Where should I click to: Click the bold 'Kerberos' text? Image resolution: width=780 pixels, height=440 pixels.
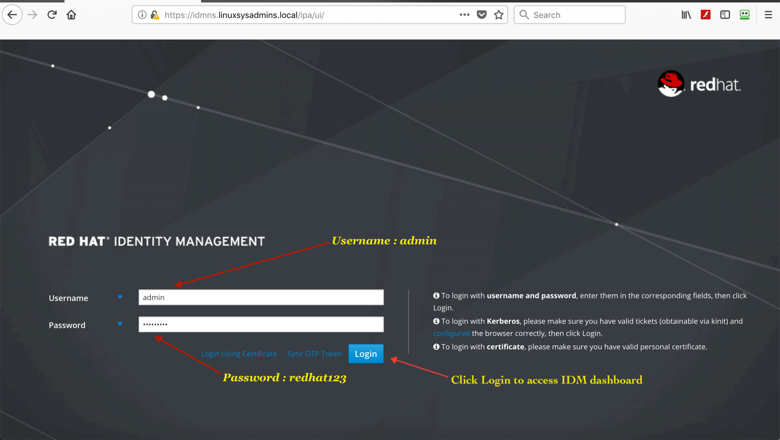coord(503,321)
